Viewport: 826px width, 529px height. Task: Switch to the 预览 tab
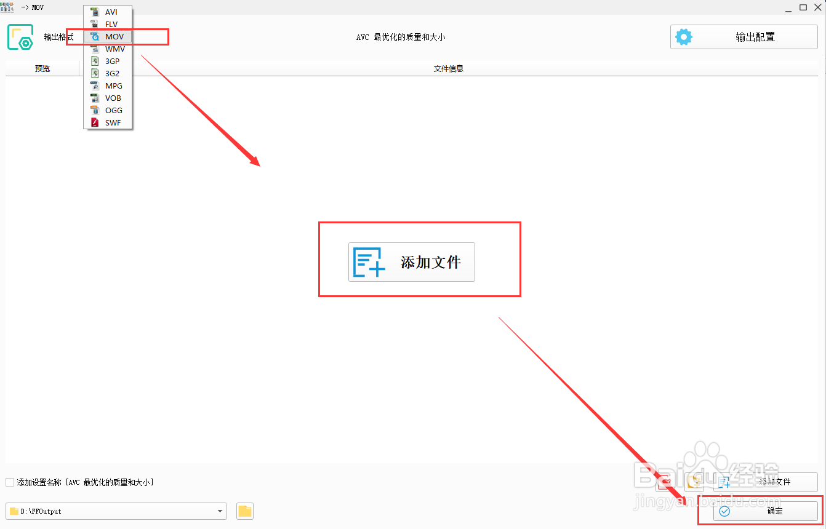click(42, 68)
